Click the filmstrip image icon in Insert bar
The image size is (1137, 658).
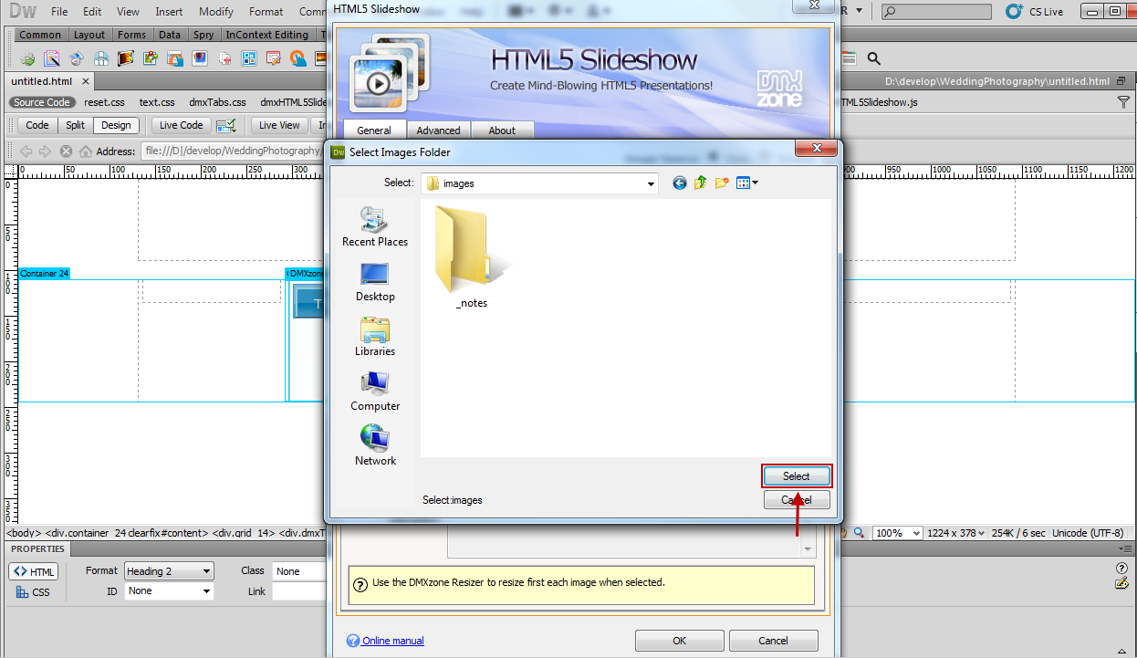pyautogui.click(x=126, y=58)
